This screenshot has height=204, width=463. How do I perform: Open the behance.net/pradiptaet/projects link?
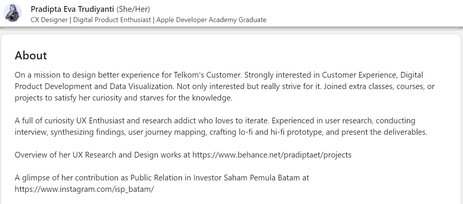[x=272, y=155]
